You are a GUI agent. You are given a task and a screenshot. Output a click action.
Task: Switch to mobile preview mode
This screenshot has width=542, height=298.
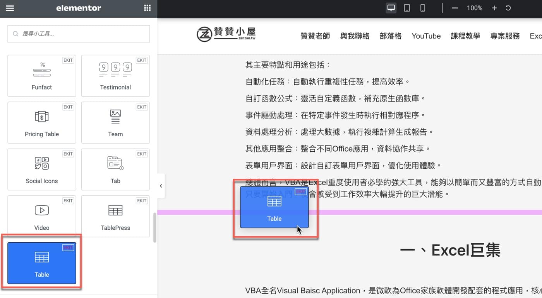(423, 8)
